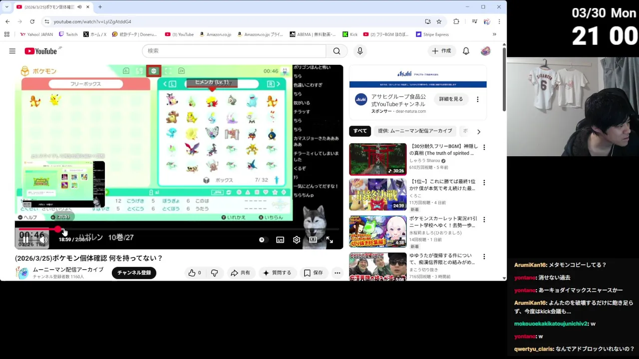Open the Asahi ad's three-dot options menu

pyautogui.click(x=477, y=99)
